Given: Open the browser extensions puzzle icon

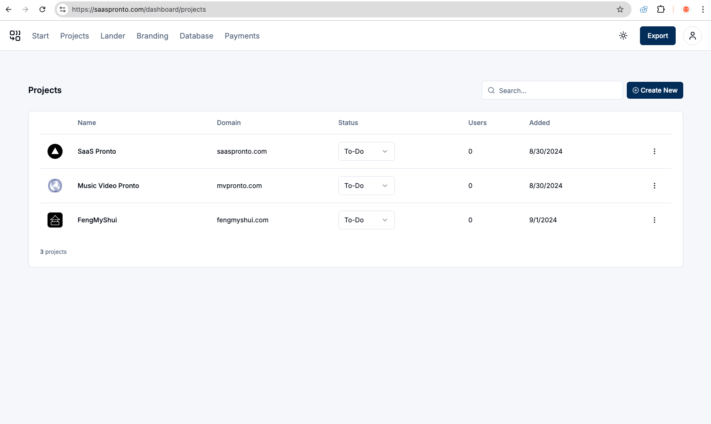Looking at the screenshot, I should coord(661,9).
